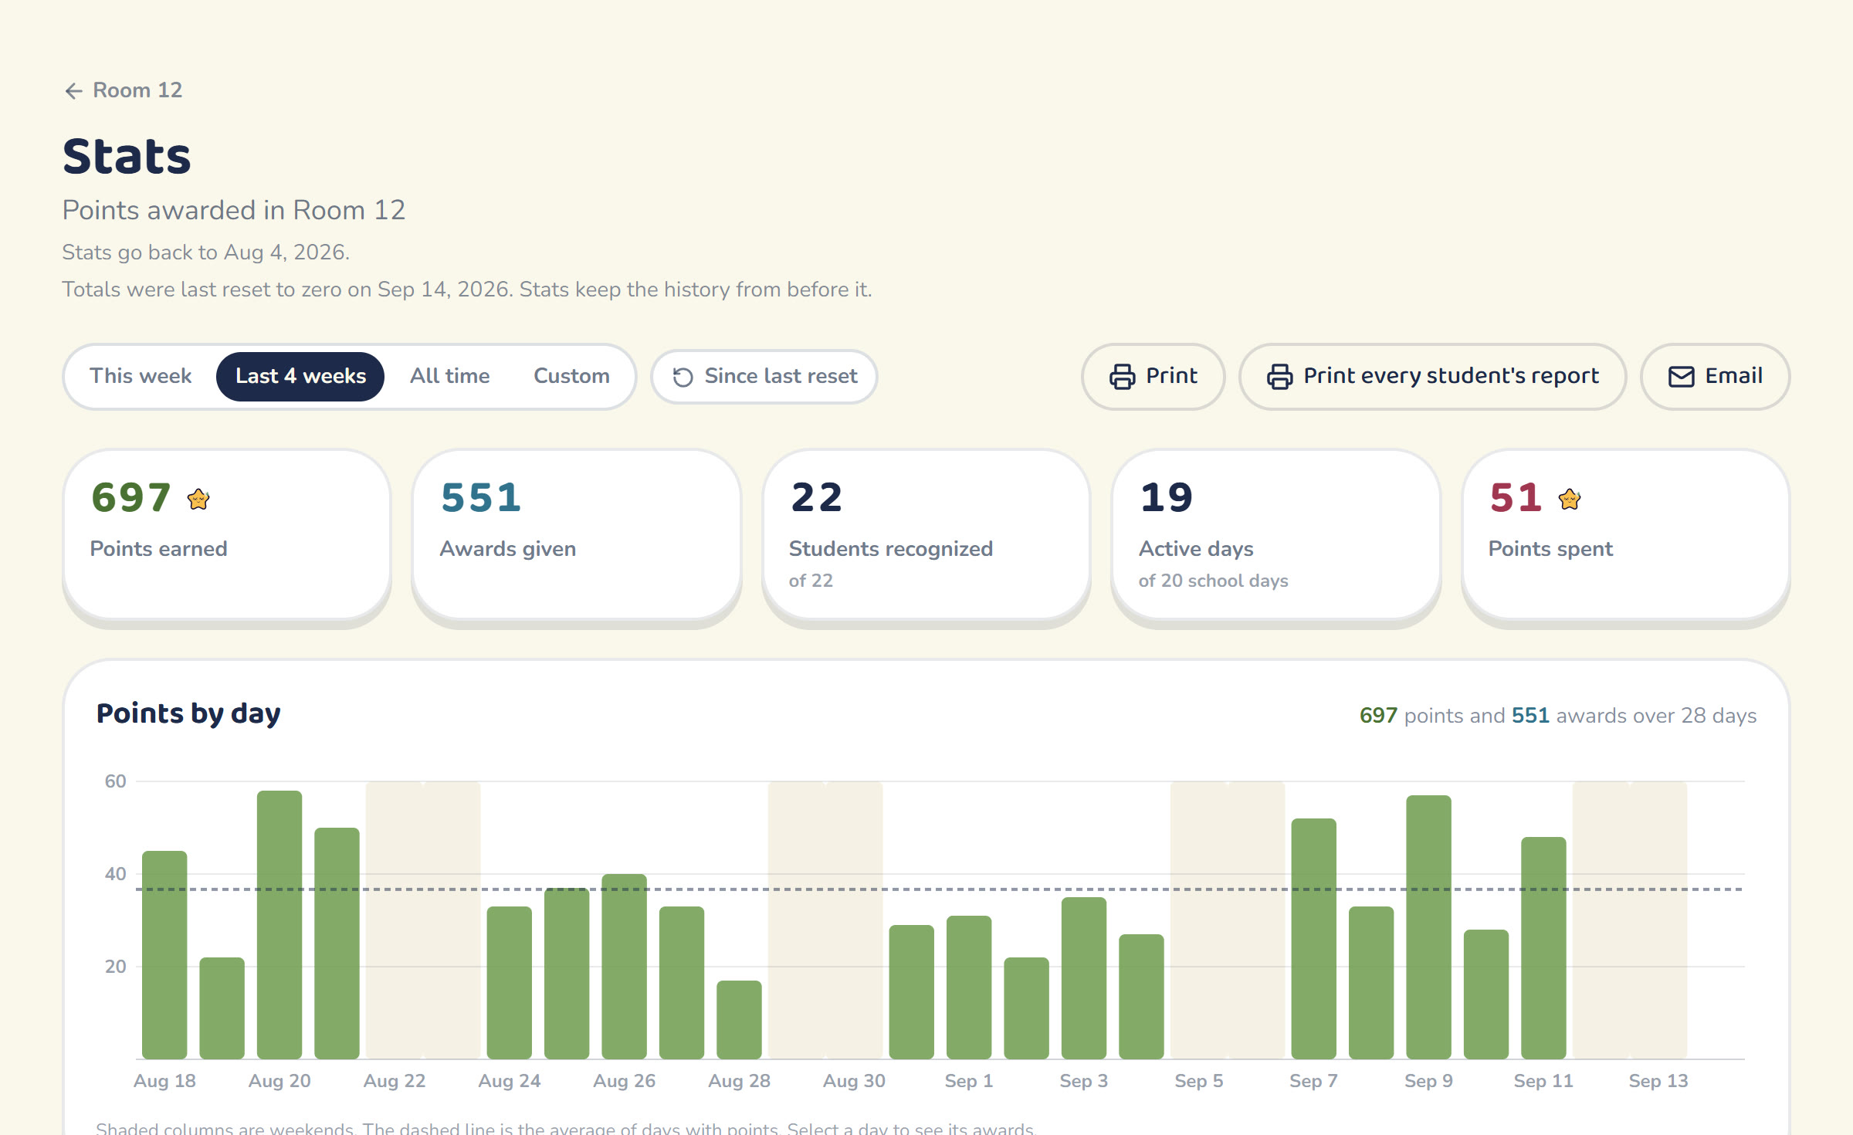
Task: Select the Sep 3 bar in the chart
Action: click(x=1084, y=978)
